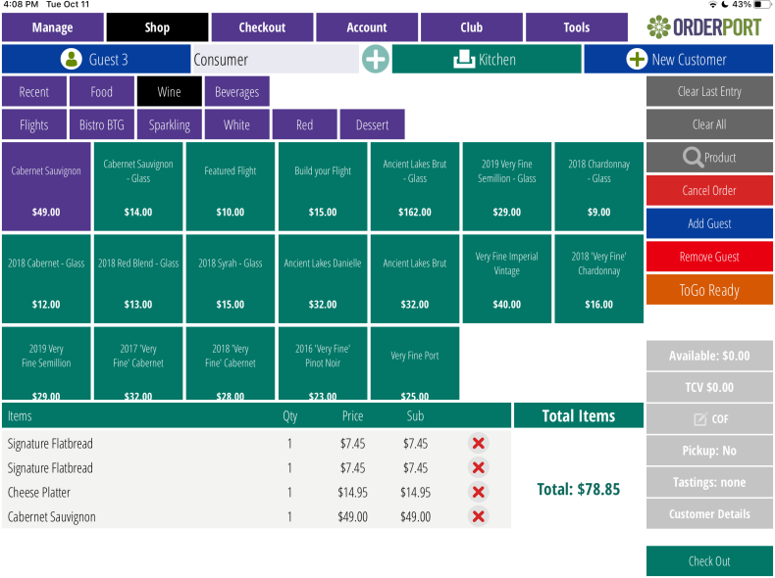The width and height of the screenshot is (775, 578).
Task: Add the Build your Flight item
Action: [323, 186]
